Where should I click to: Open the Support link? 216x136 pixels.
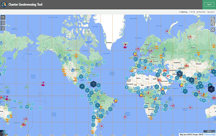(211, 12)
